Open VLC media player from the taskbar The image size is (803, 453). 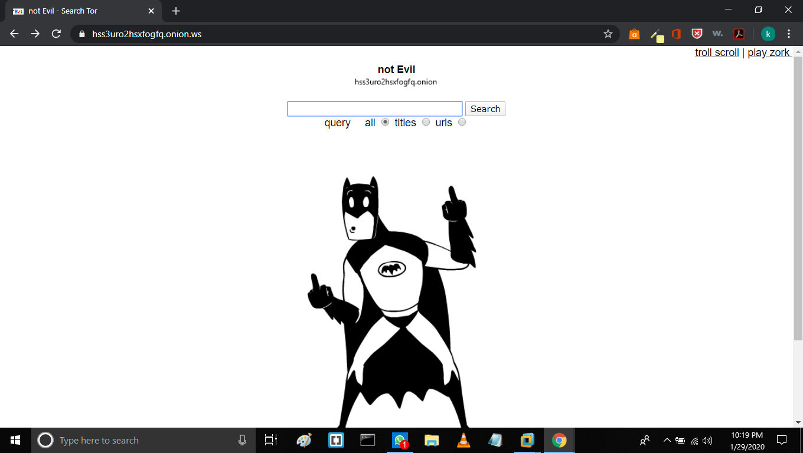[x=463, y=440]
